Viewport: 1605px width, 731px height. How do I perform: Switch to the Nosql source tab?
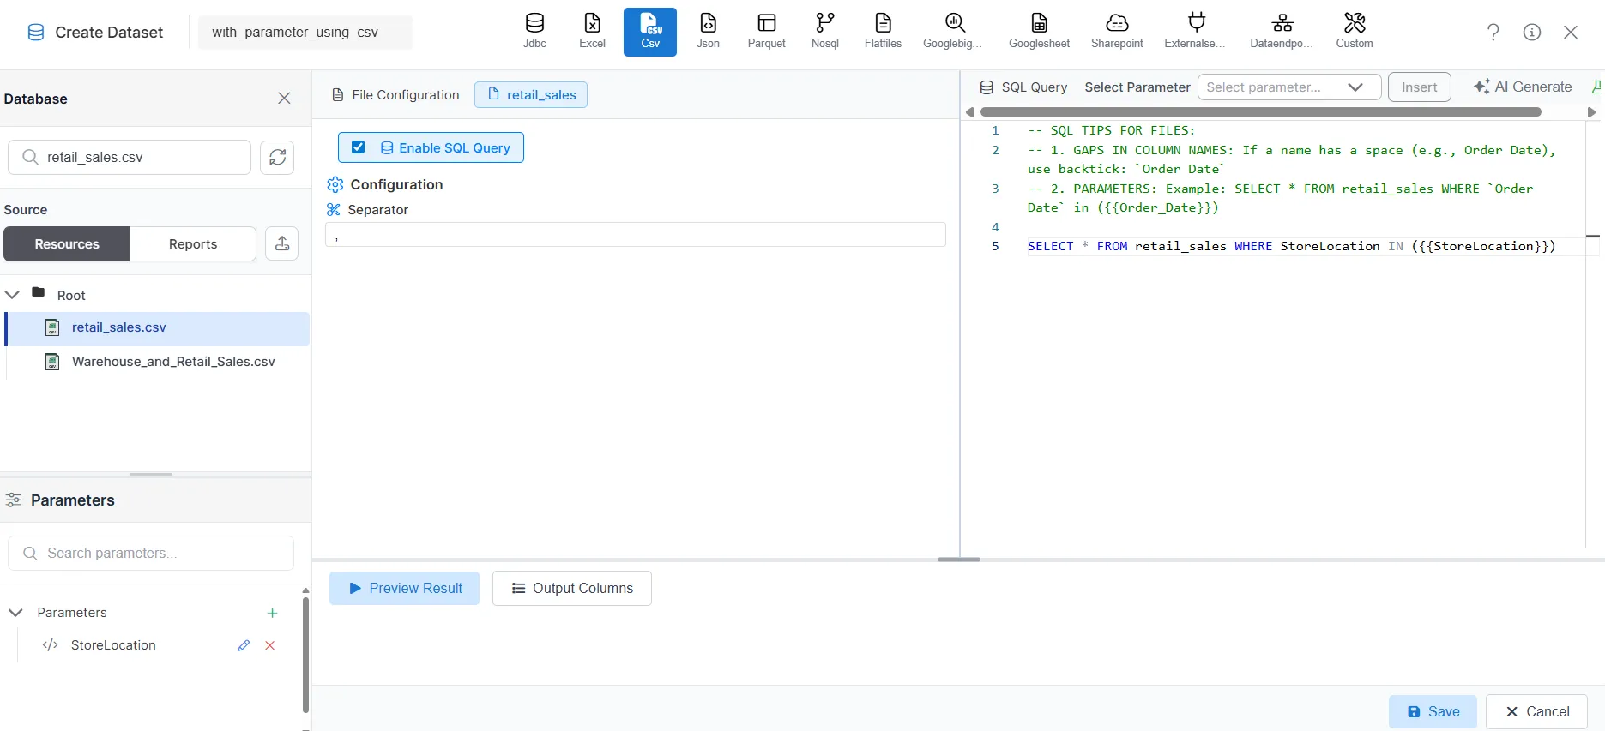coord(824,31)
